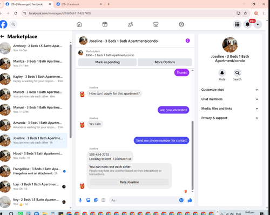Open Marisol 3 Beds conversation
This screenshot has height=215, width=270.
[33, 94]
